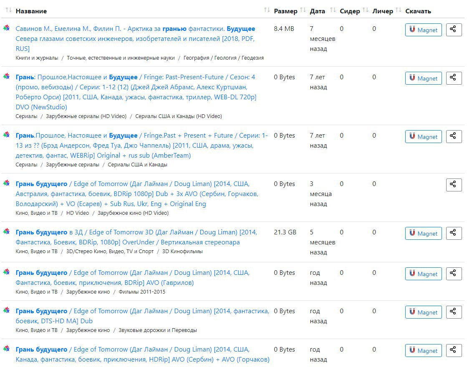Click the tracker icon beside Fringe NewStudio row
This screenshot has height=367, width=467.
click(6, 76)
